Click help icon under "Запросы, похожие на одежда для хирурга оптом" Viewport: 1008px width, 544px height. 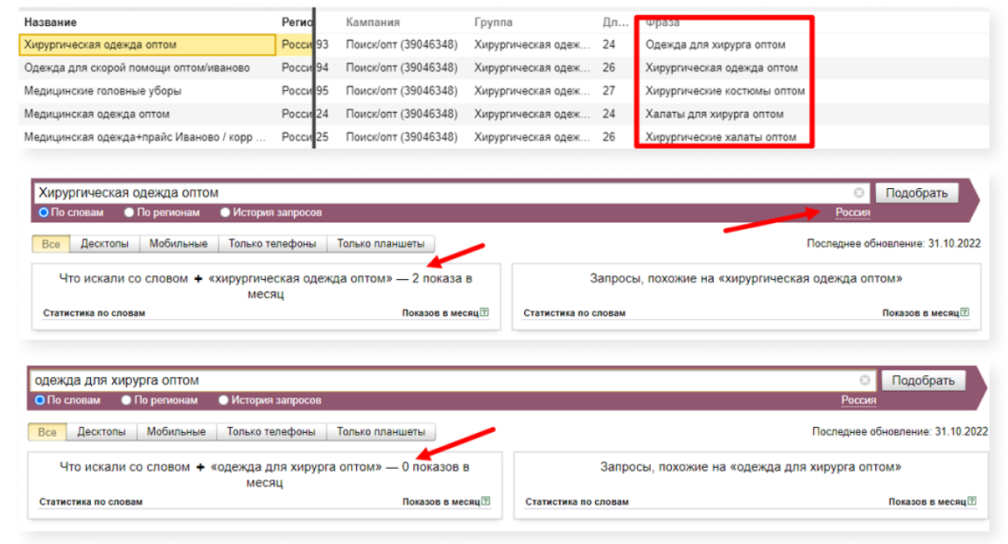coord(971,502)
